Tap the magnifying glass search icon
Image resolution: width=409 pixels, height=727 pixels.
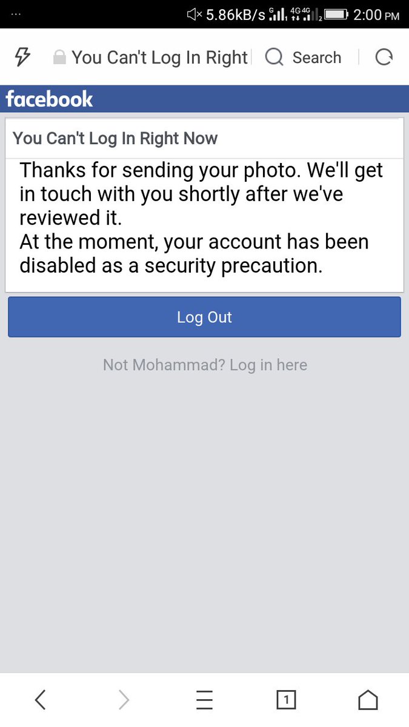(x=274, y=58)
